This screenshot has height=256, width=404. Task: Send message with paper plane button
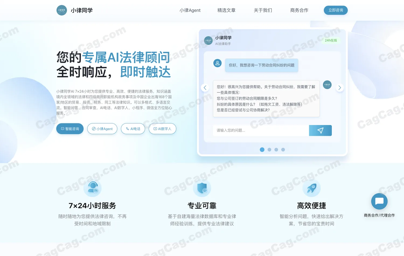click(320, 130)
